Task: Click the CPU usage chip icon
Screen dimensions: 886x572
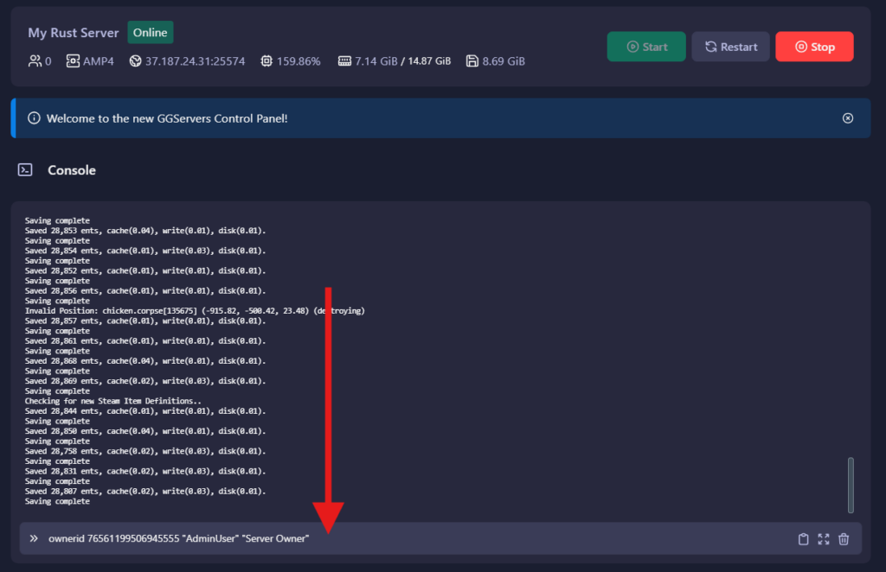Action: pyautogui.click(x=266, y=61)
